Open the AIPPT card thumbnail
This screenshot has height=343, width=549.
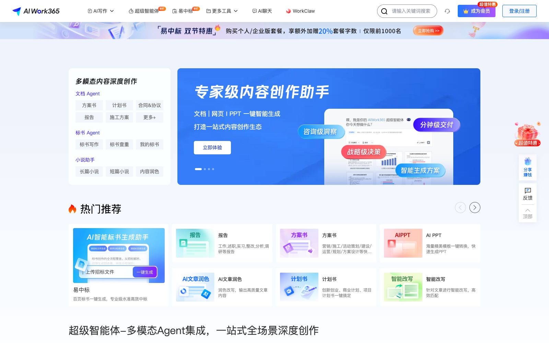point(403,243)
